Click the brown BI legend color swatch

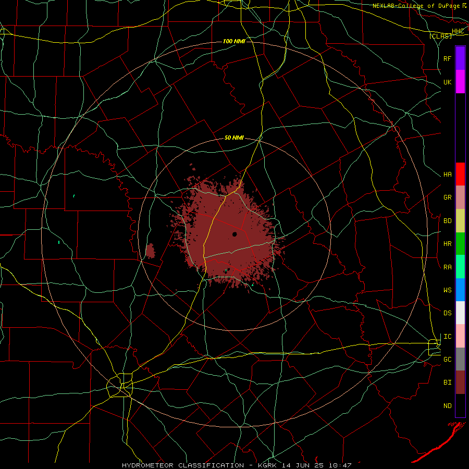click(460, 382)
